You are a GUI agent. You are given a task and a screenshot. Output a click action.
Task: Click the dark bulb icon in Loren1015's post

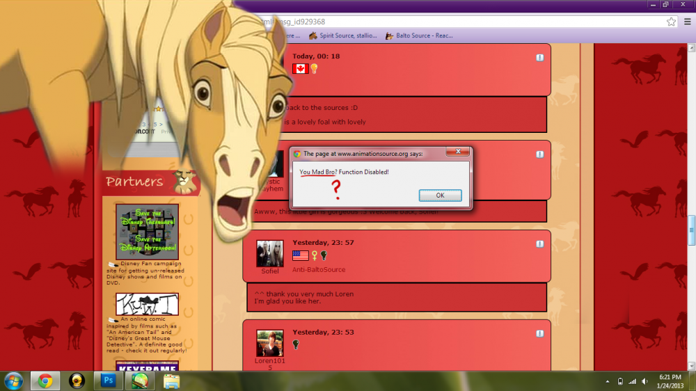pyautogui.click(x=296, y=344)
